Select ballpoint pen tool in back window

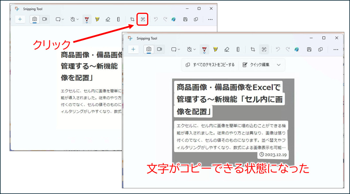click(87, 19)
